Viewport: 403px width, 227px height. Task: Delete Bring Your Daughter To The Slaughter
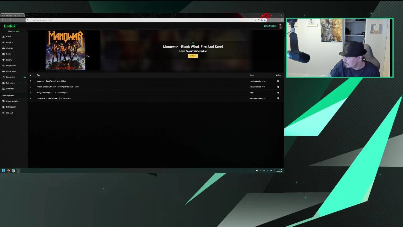[x=278, y=93]
